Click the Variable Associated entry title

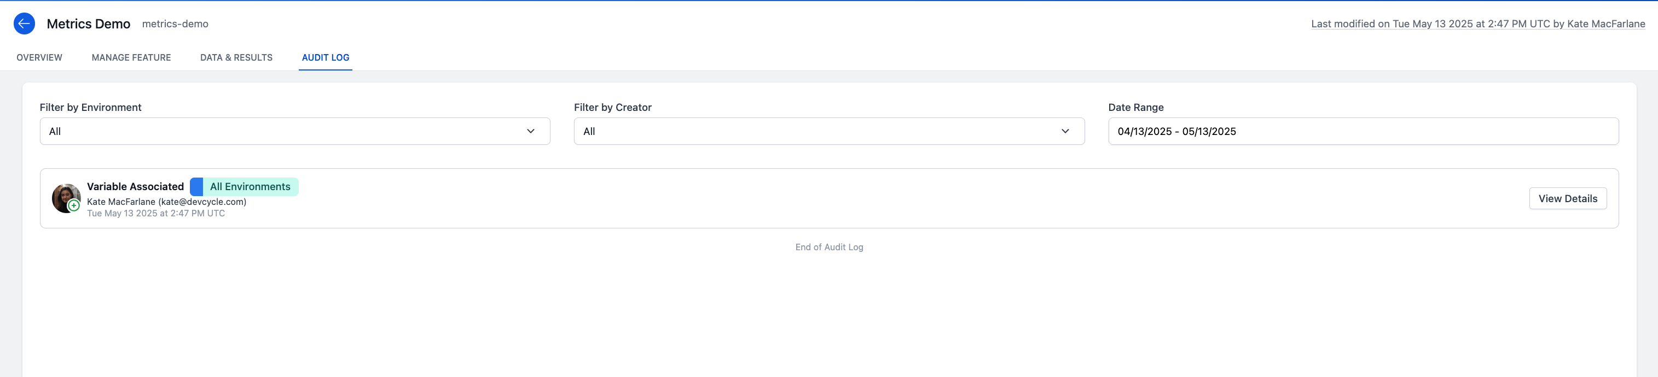[x=135, y=187]
